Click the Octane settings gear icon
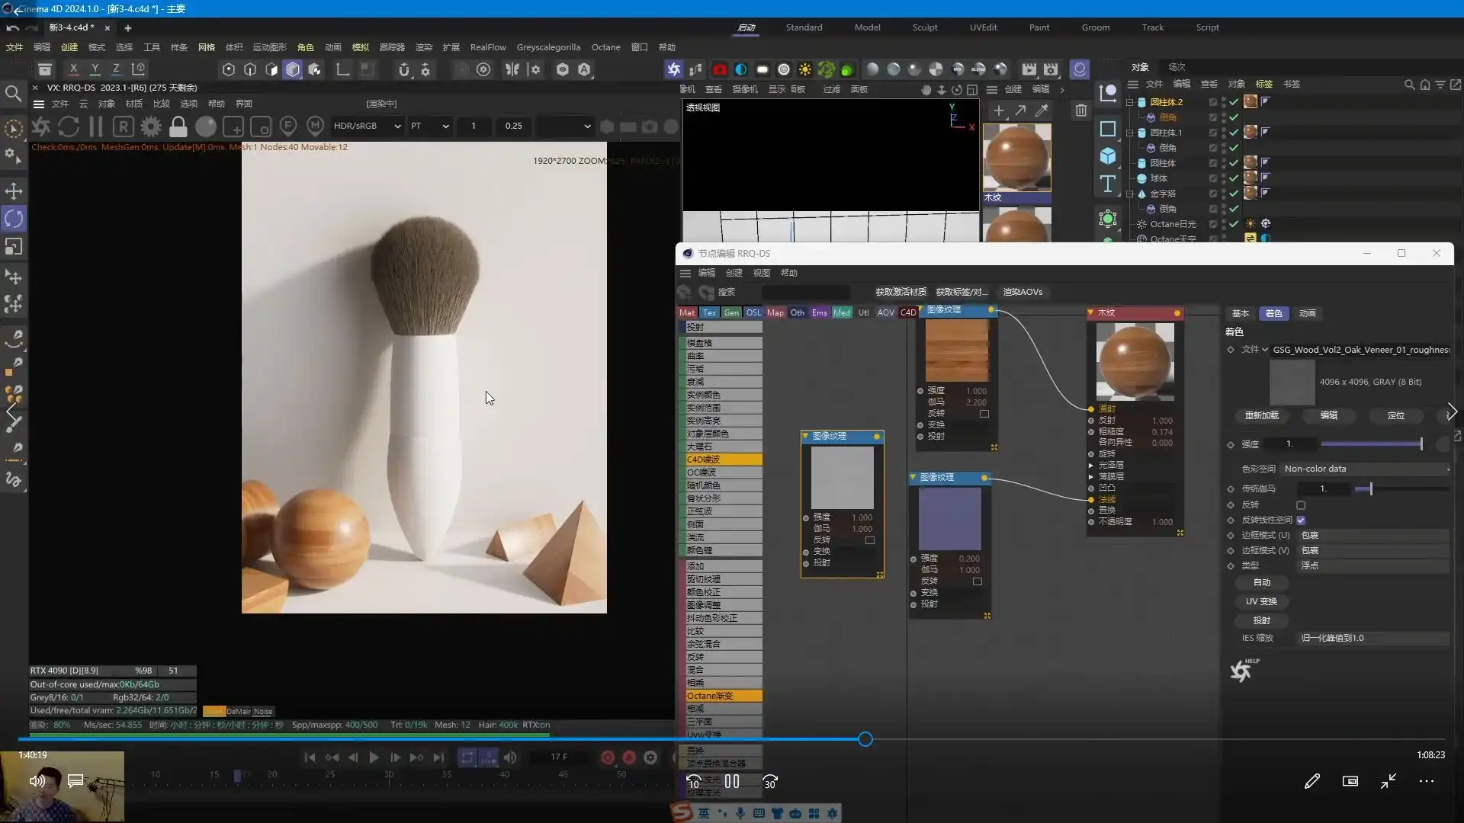 tap(151, 126)
